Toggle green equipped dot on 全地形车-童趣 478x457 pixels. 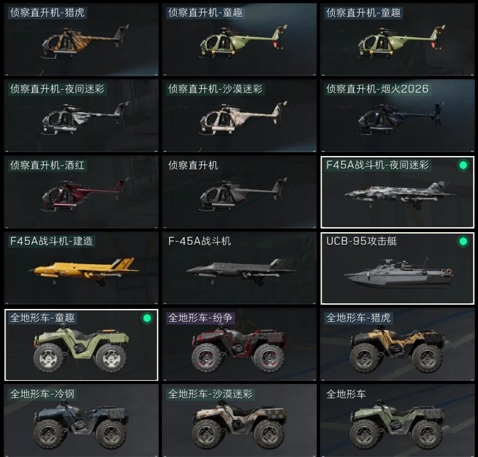click(x=147, y=318)
